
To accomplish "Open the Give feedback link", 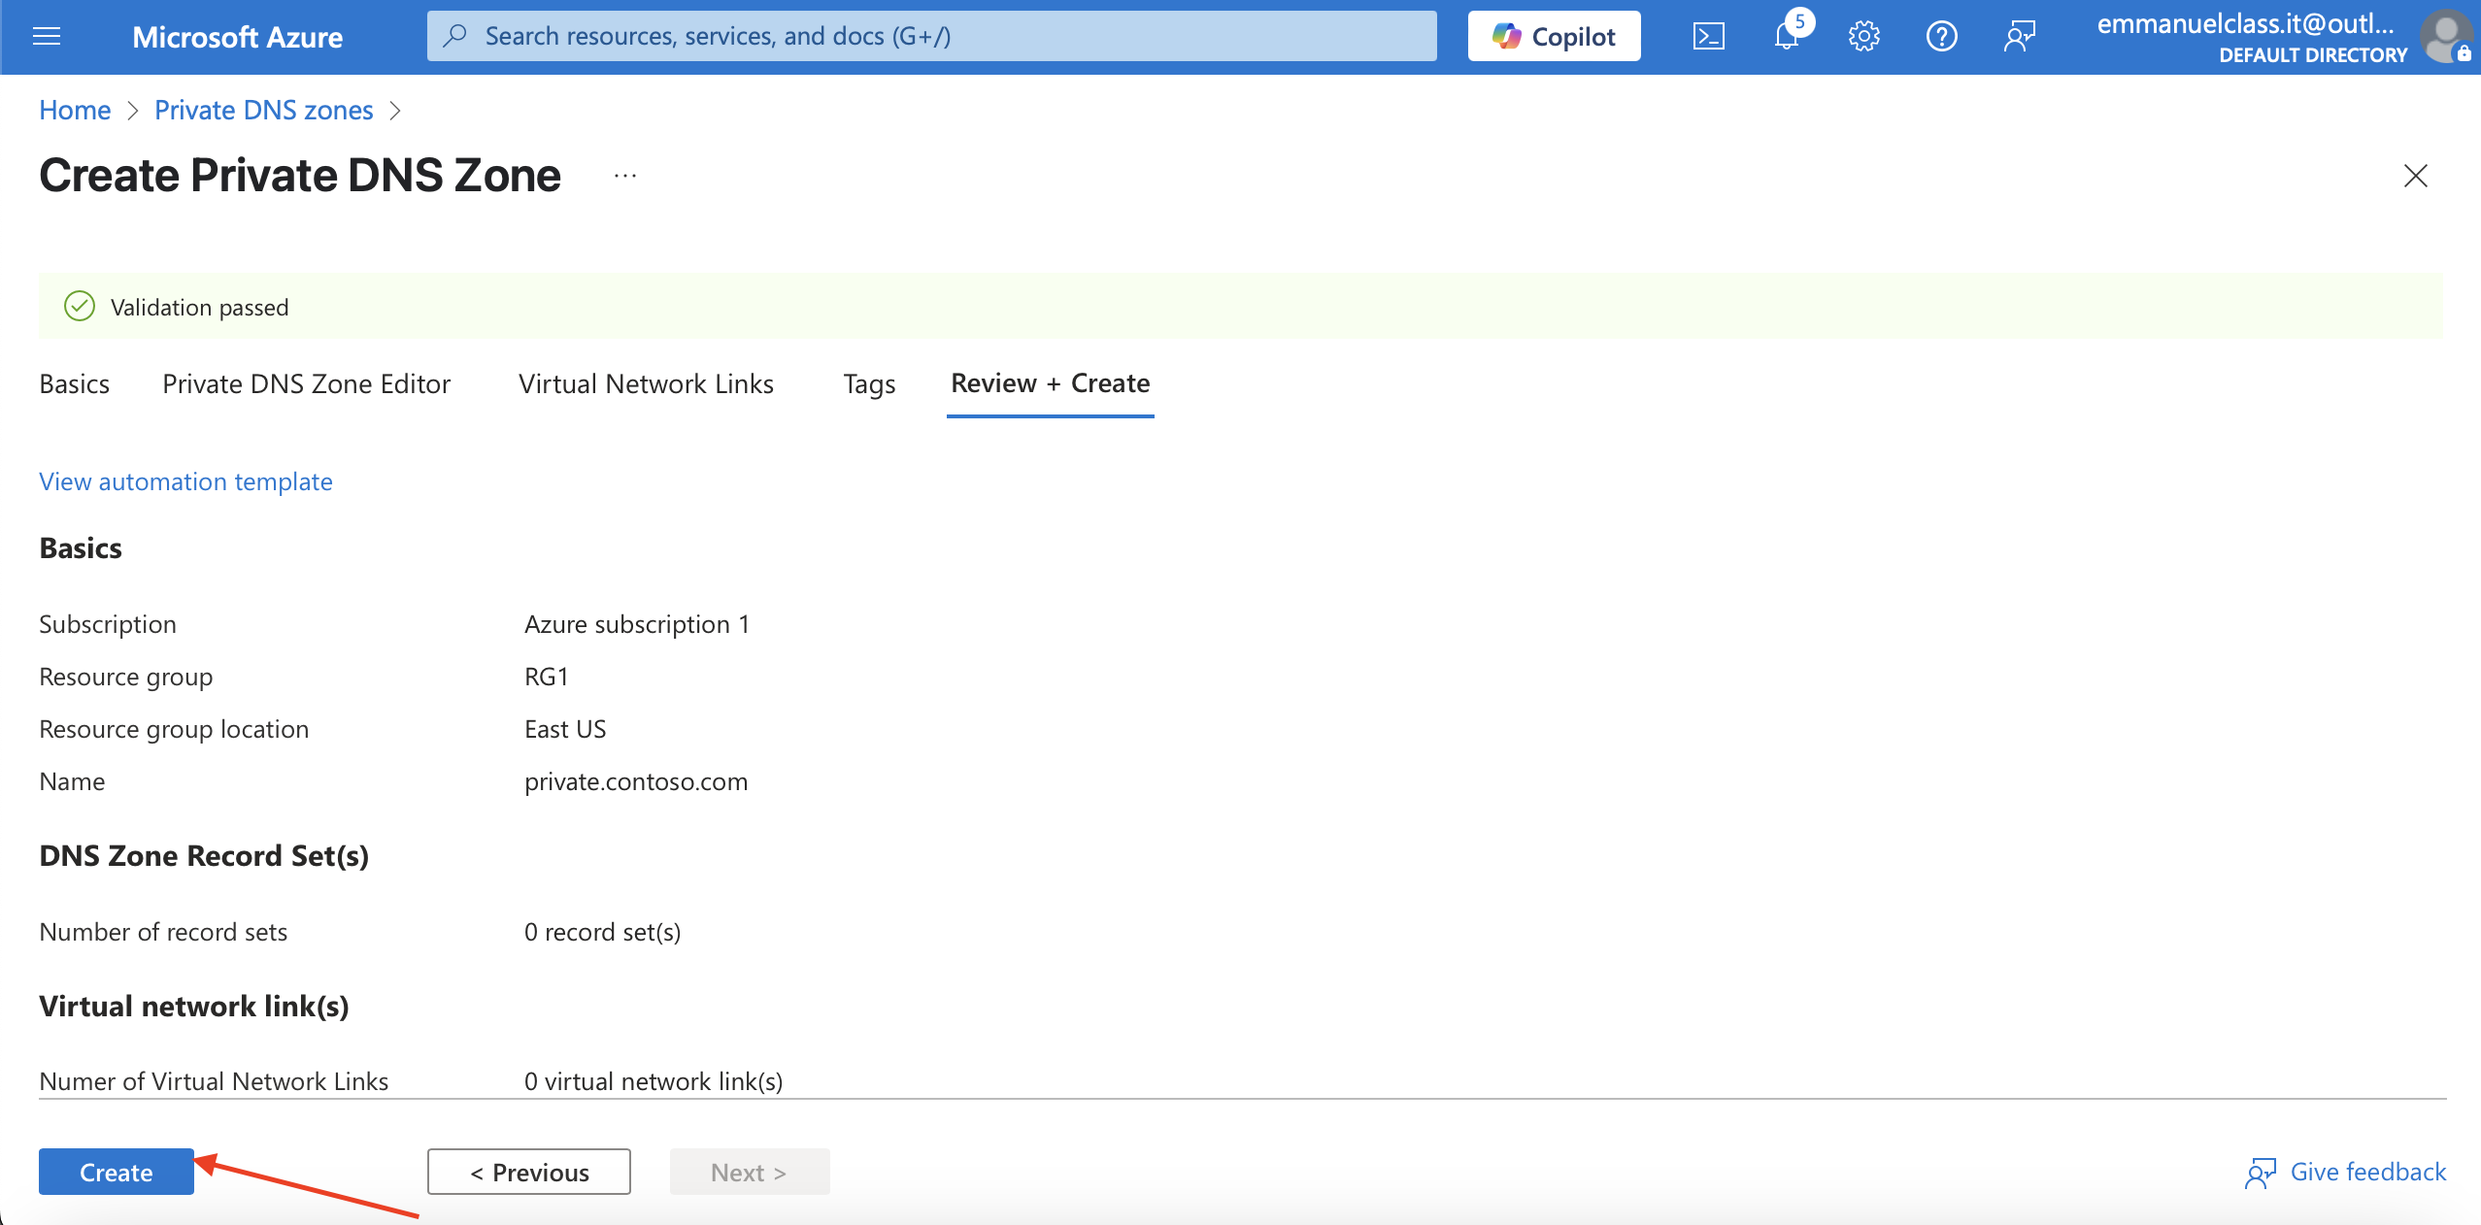I will point(2346,1172).
